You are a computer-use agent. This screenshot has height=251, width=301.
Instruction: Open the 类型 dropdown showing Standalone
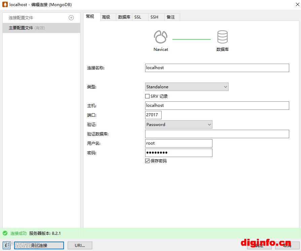pyautogui.click(x=187, y=87)
